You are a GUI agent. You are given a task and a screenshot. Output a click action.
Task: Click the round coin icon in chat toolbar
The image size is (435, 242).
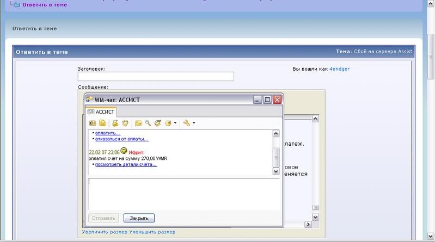[168, 123]
